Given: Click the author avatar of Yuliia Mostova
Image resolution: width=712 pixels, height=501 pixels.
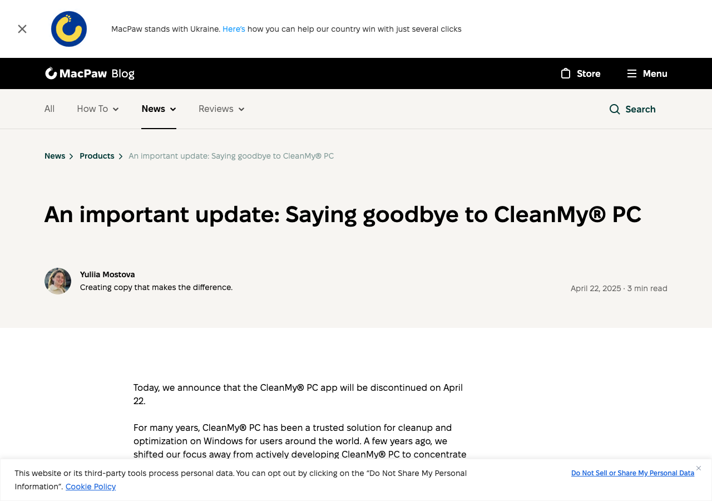Looking at the screenshot, I should click(x=58, y=281).
